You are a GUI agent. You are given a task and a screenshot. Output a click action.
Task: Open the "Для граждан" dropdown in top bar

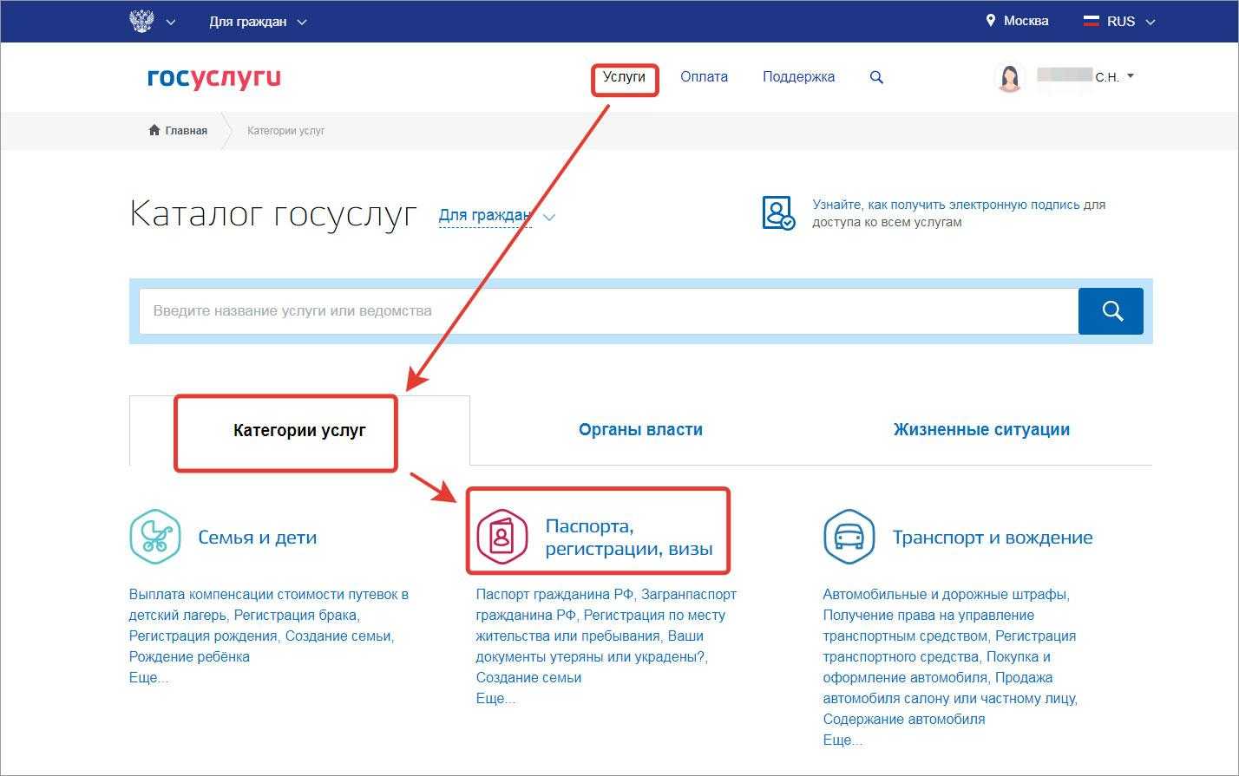click(x=258, y=22)
